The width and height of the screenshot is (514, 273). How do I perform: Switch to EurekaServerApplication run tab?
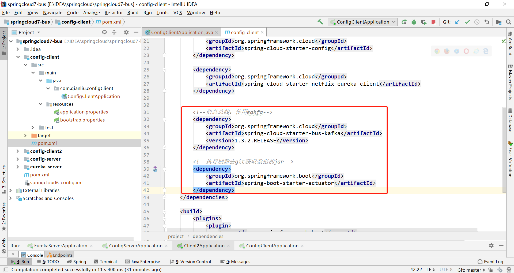point(60,246)
